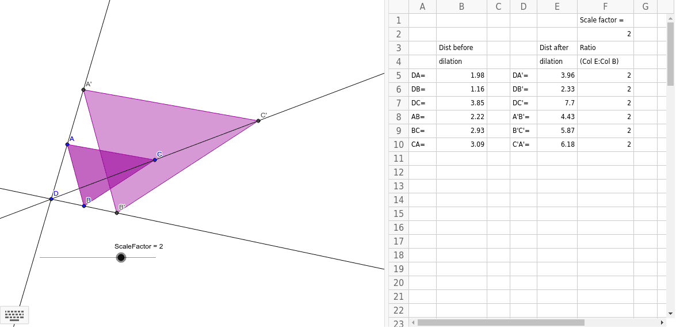Select spreadsheet column B header
The width and height of the screenshot is (676, 328).
click(x=461, y=6)
